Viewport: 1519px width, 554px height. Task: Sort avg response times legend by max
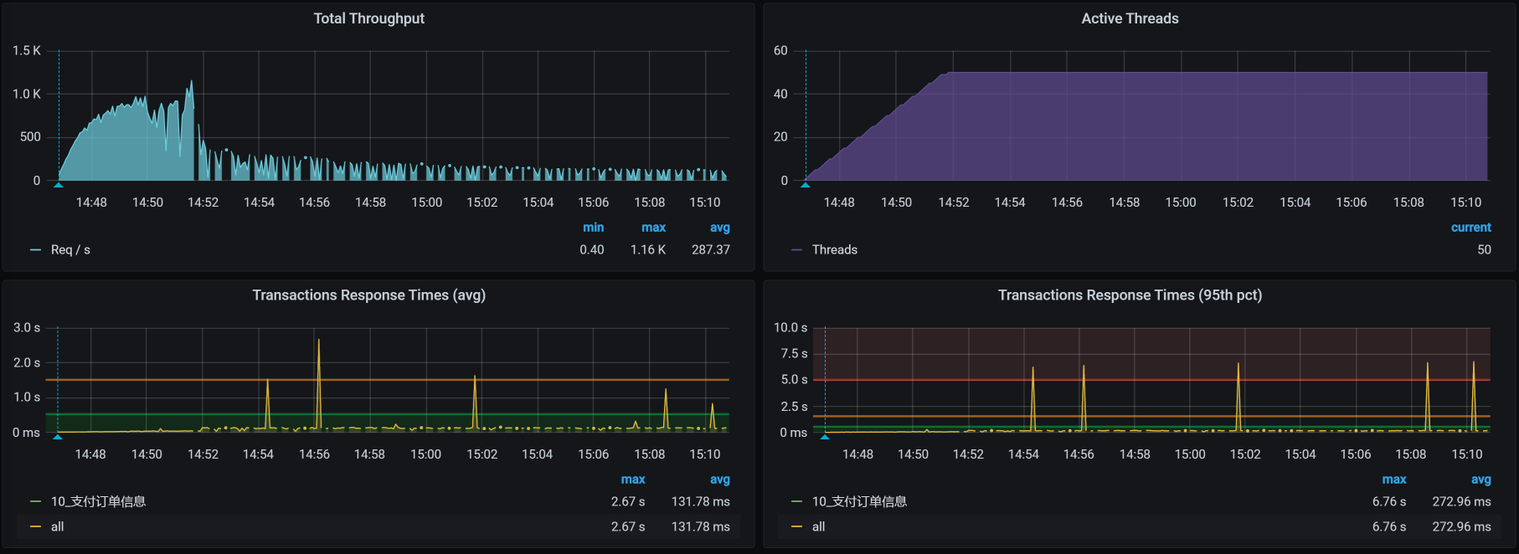(632, 480)
